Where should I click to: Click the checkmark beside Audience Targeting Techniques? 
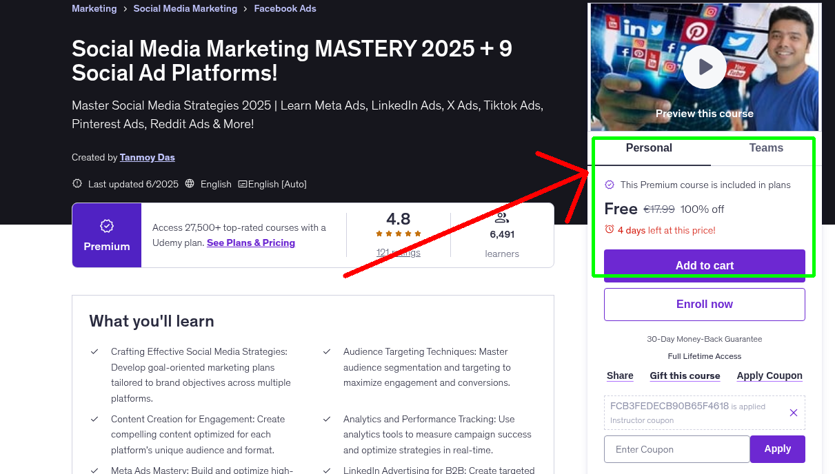click(327, 352)
